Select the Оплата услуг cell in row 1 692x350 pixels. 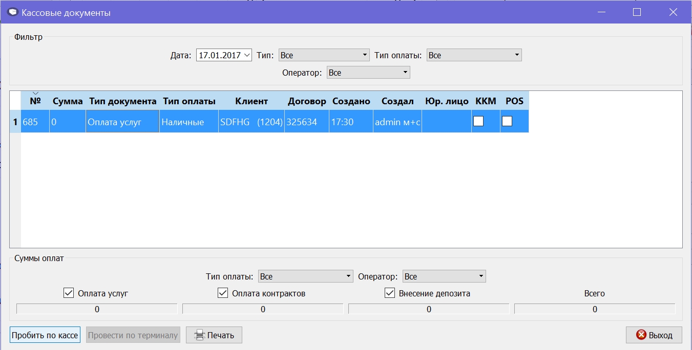pos(123,122)
